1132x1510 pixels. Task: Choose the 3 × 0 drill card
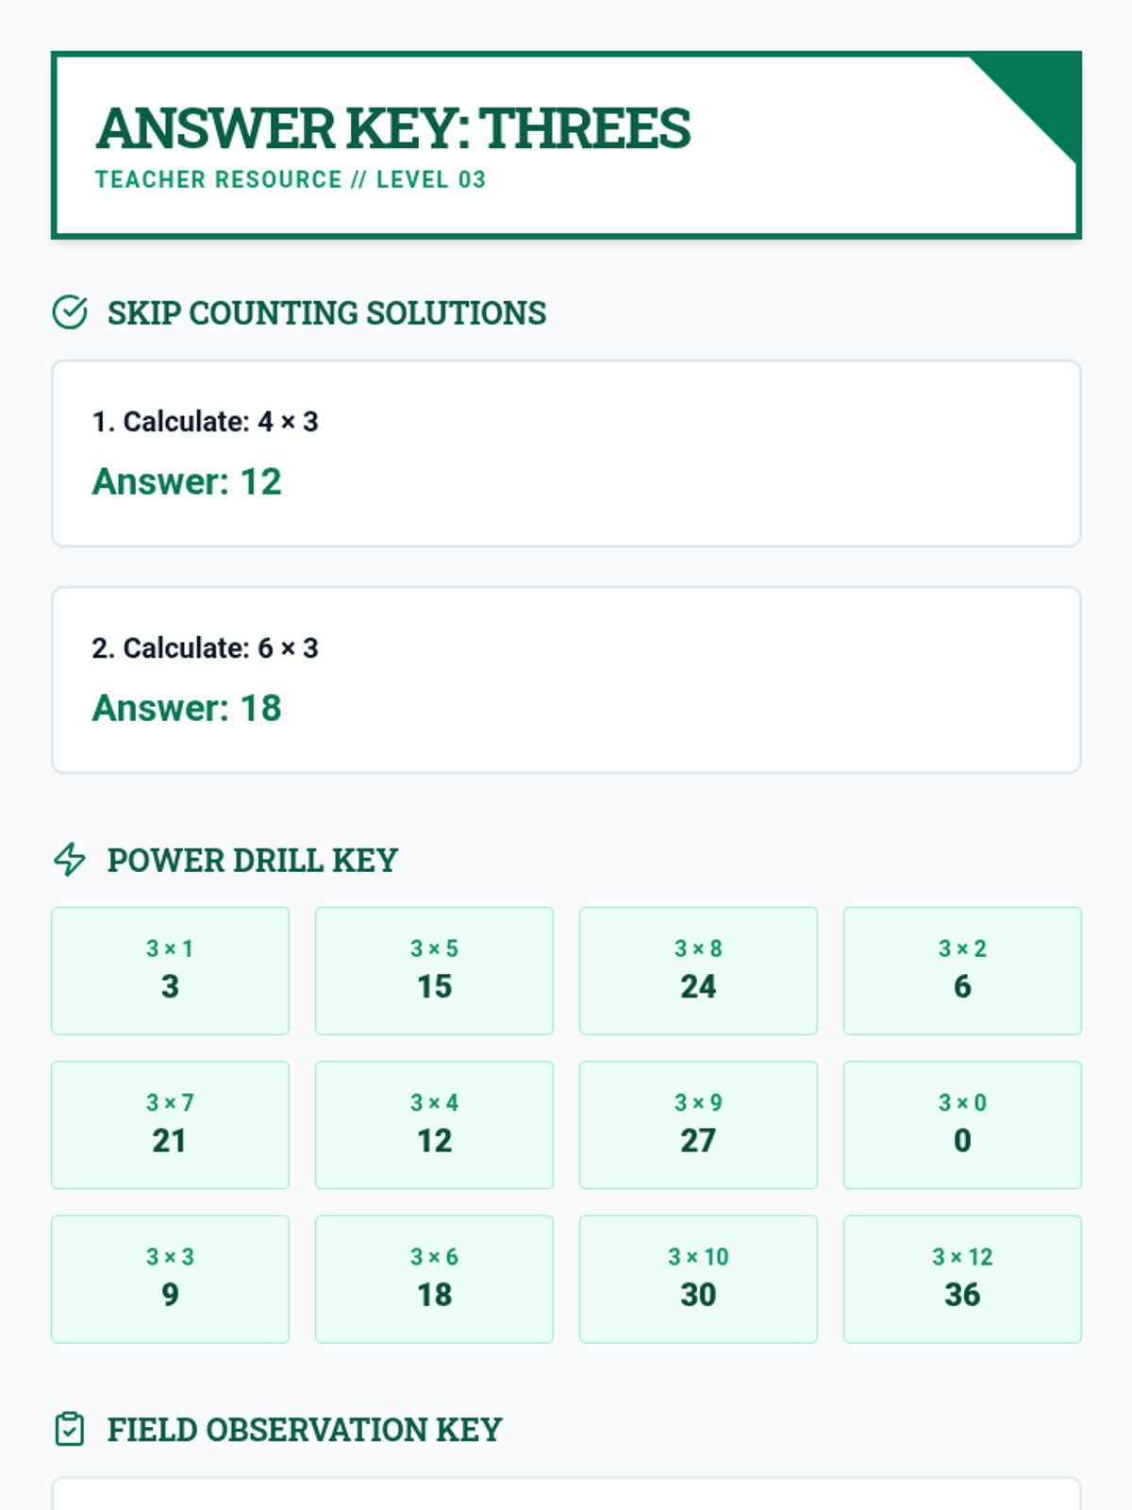[962, 1125]
